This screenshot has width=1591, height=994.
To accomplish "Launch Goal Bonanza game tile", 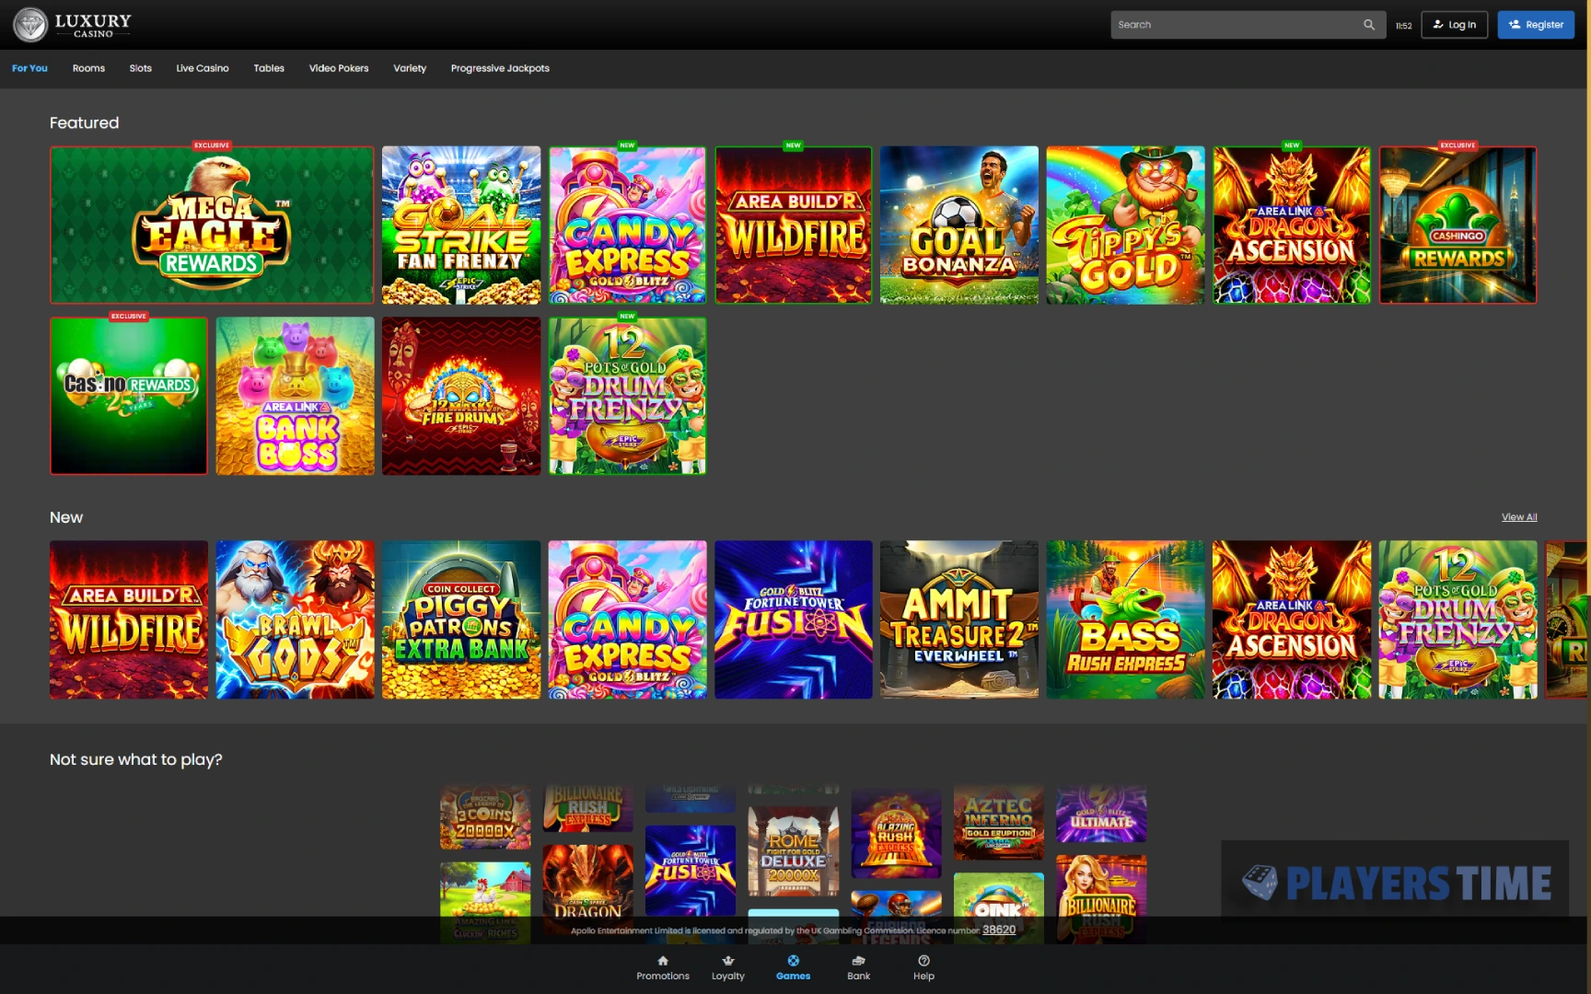I will tap(959, 225).
